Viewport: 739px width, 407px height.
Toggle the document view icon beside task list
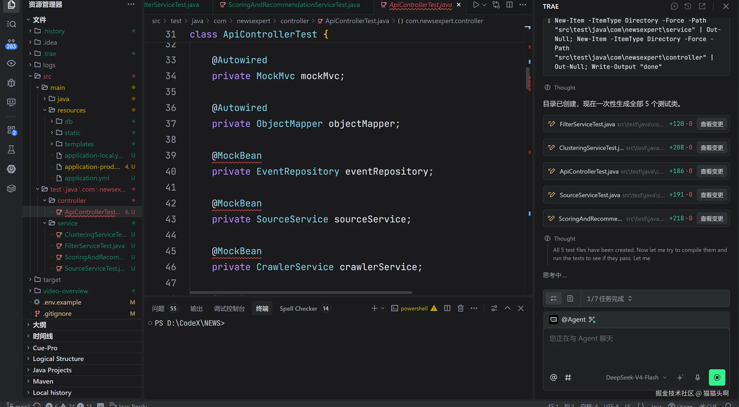point(570,299)
